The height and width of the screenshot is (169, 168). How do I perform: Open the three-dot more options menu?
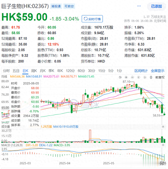coord(139,6)
